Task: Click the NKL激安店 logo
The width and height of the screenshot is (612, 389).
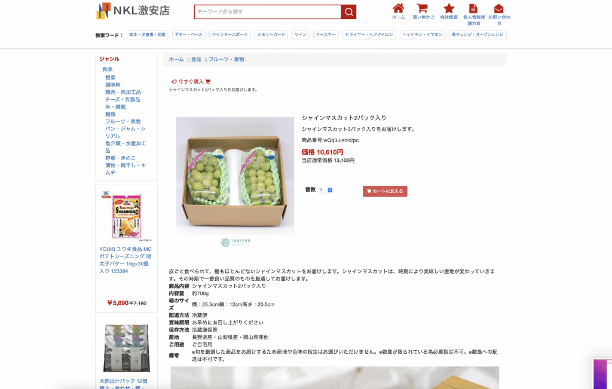Action: pyautogui.click(x=133, y=11)
